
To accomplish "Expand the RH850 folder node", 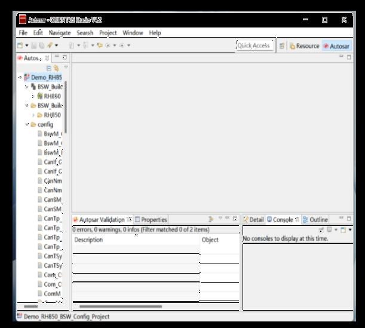I will [33, 115].
